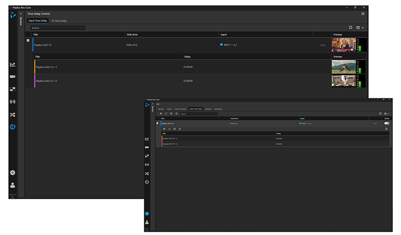Open shuffle routing icon in I/O window sidebar
This screenshot has height=235, width=401.
pyautogui.click(x=147, y=174)
